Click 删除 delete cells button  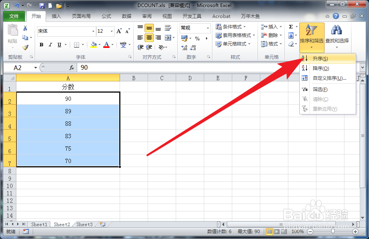click(x=271, y=35)
